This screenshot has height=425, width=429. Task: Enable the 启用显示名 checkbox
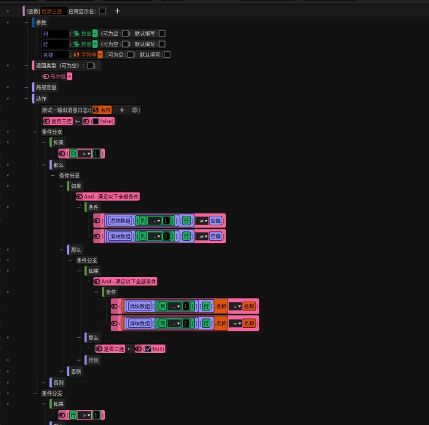point(102,11)
